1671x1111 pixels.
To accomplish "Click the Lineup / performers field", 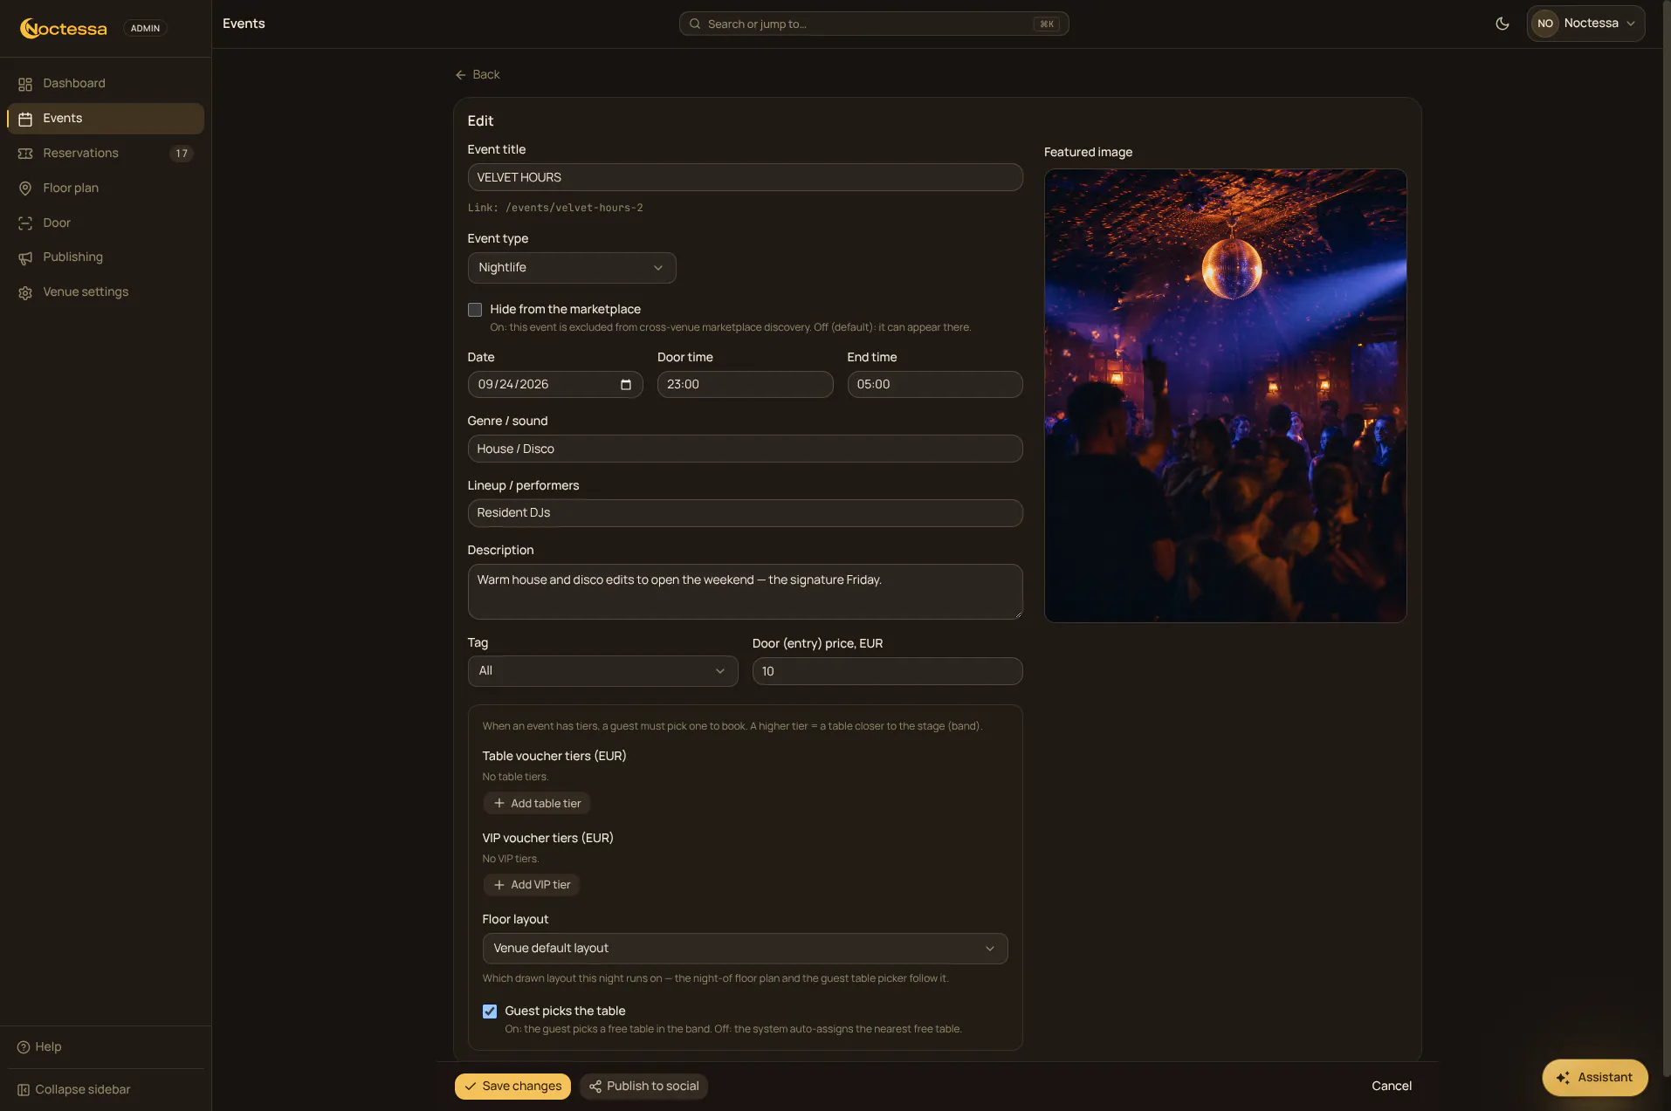I will pos(745,513).
